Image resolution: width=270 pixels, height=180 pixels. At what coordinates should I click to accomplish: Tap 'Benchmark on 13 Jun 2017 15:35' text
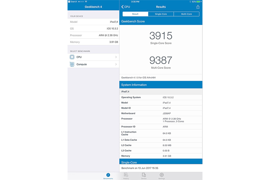click(x=140, y=168)
